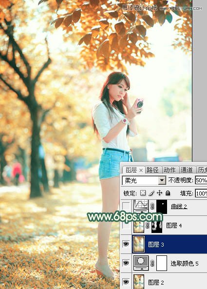Select the 图层 4 layer mask thumbnail
The image size is (207, 289).
(x=157, y=226)
